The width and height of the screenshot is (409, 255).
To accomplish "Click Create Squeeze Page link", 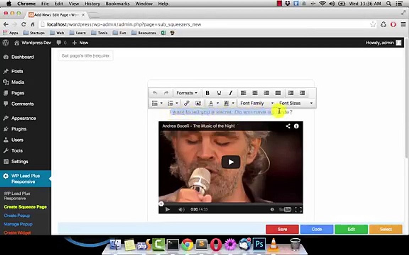I will [25, 207].
